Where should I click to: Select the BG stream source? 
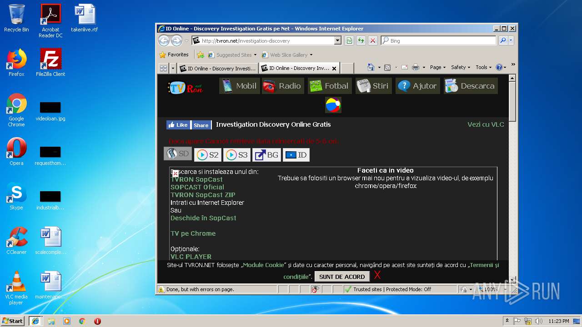[267, 155]
